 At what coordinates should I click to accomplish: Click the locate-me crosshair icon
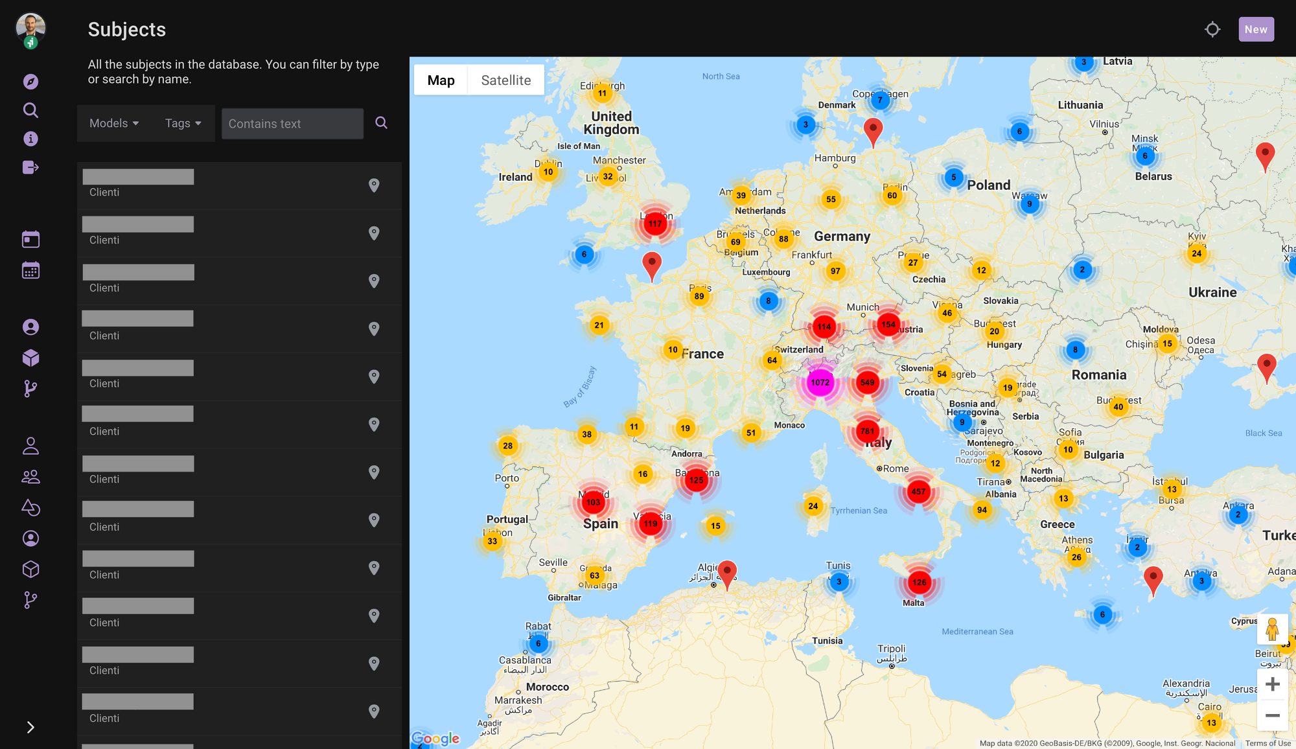coord(1212,30)
